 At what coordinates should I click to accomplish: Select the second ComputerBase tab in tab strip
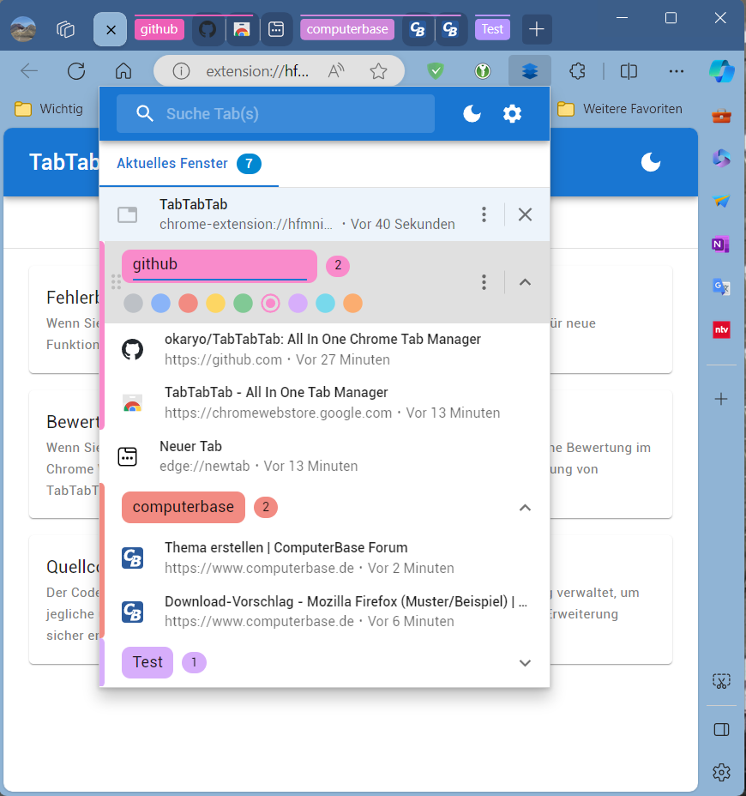451,29
